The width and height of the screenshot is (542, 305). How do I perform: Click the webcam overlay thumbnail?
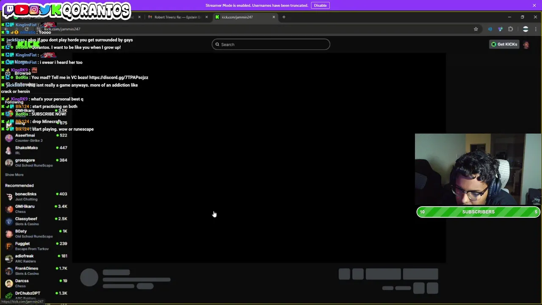(x=478, y=169)
